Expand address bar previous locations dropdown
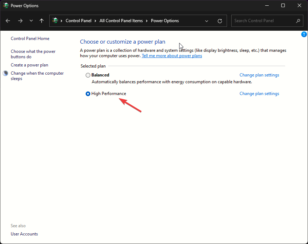This screenshot has height=244, width=308. [207, 21]
